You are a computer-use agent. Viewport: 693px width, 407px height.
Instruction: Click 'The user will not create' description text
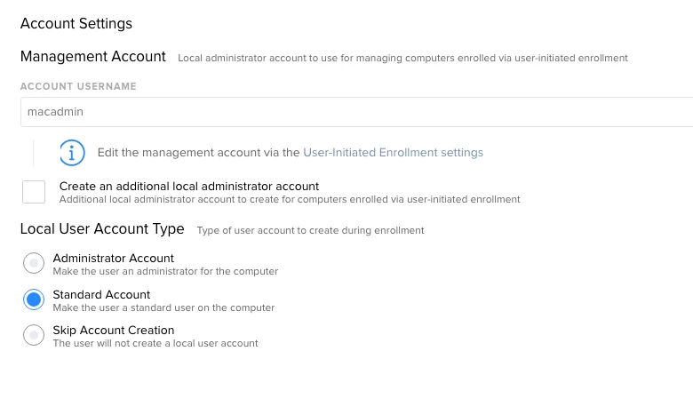[155, 343]
